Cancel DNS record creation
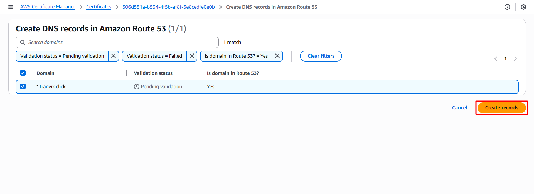The image size is (534, 194). 459,108
